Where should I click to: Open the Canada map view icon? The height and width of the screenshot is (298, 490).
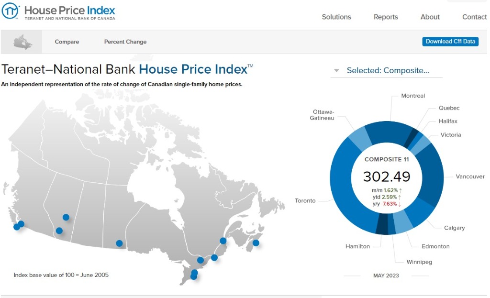22,42
